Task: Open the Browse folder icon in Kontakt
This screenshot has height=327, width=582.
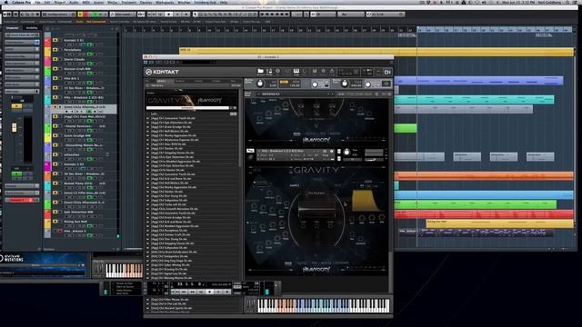Action: tap(261, 72)
